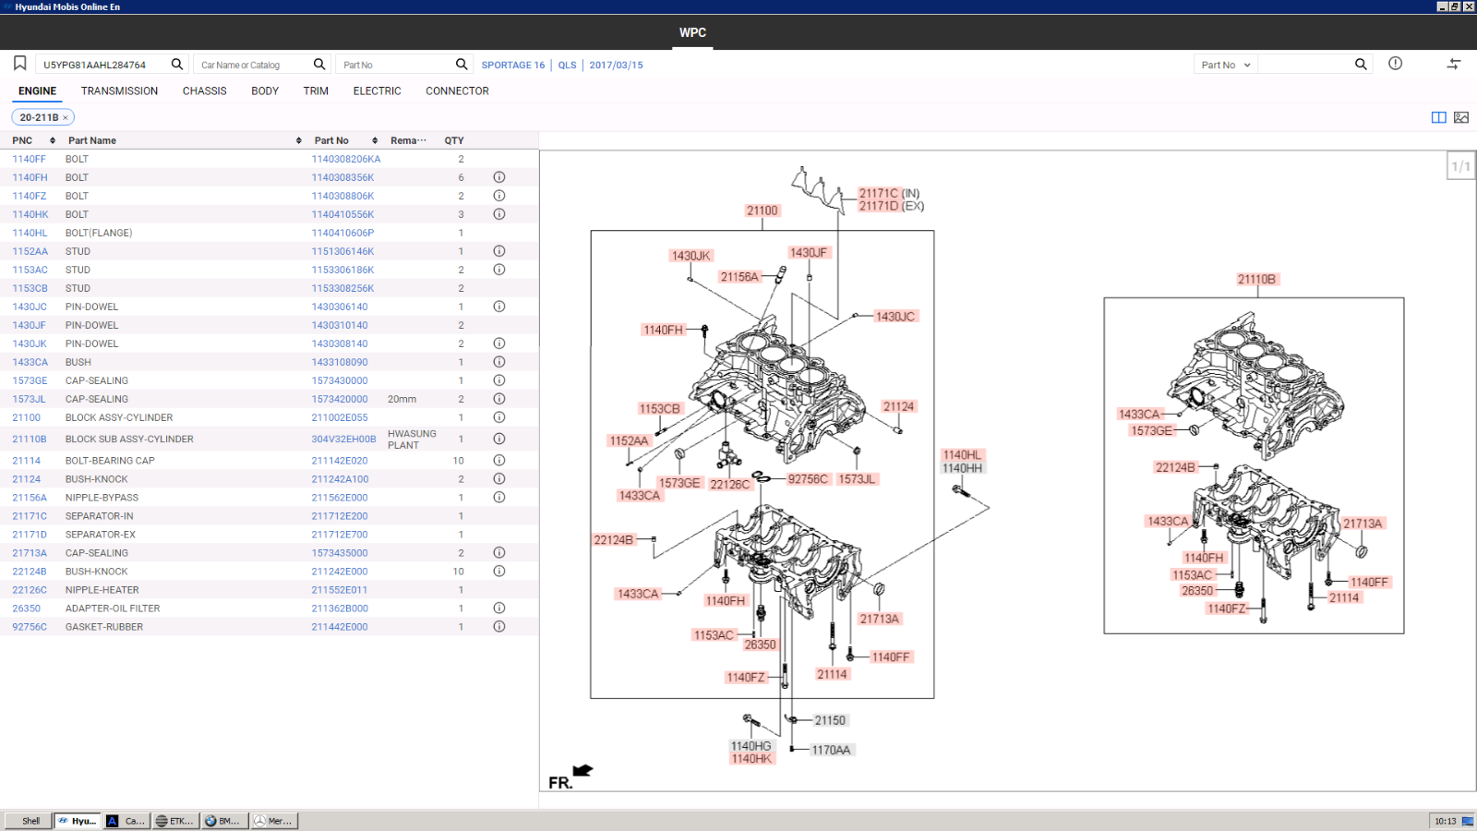The height and width of the screenshot is (831, 1477).
Task: Switch to image-only view icon
Action: coord(1461,117)
